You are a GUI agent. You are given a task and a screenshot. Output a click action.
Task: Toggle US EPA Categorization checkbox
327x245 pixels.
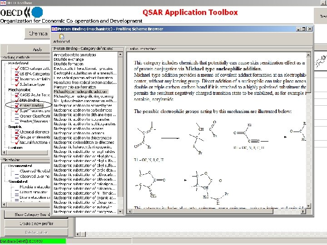(17, 74)
